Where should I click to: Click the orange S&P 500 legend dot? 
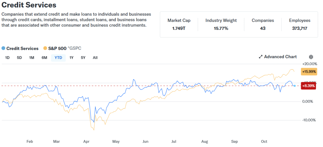pyautogui.click(x=45, y=48)
